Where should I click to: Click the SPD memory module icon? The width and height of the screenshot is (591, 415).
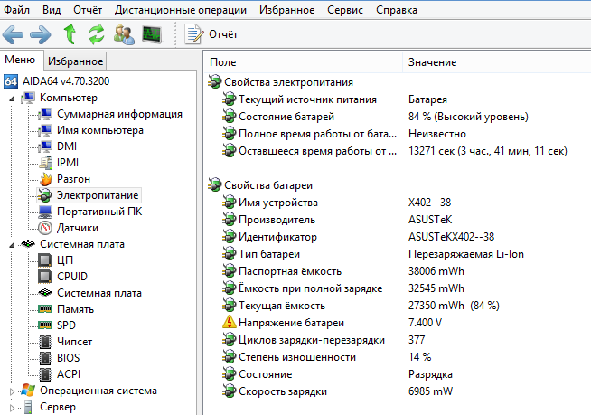[x=45, y=325]
